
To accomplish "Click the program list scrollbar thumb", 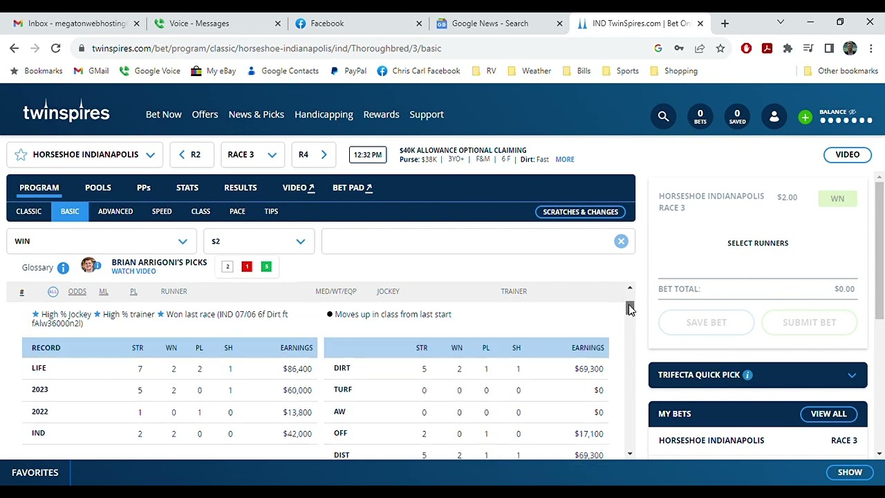I will tap(630, 308).
